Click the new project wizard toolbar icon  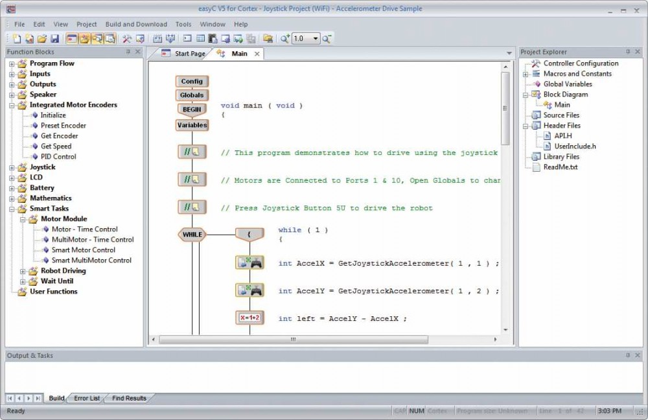pyautogui.click(x=29, y=39)
